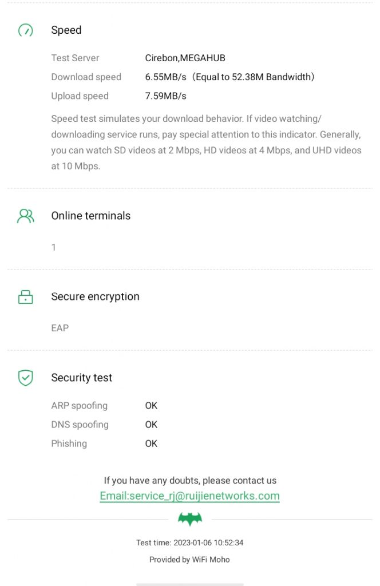Image resolution: width=380 pixels, height=586 pixels.
Task: Click the Provided by WiFi Moho text
Action: (x=189, y=560)
